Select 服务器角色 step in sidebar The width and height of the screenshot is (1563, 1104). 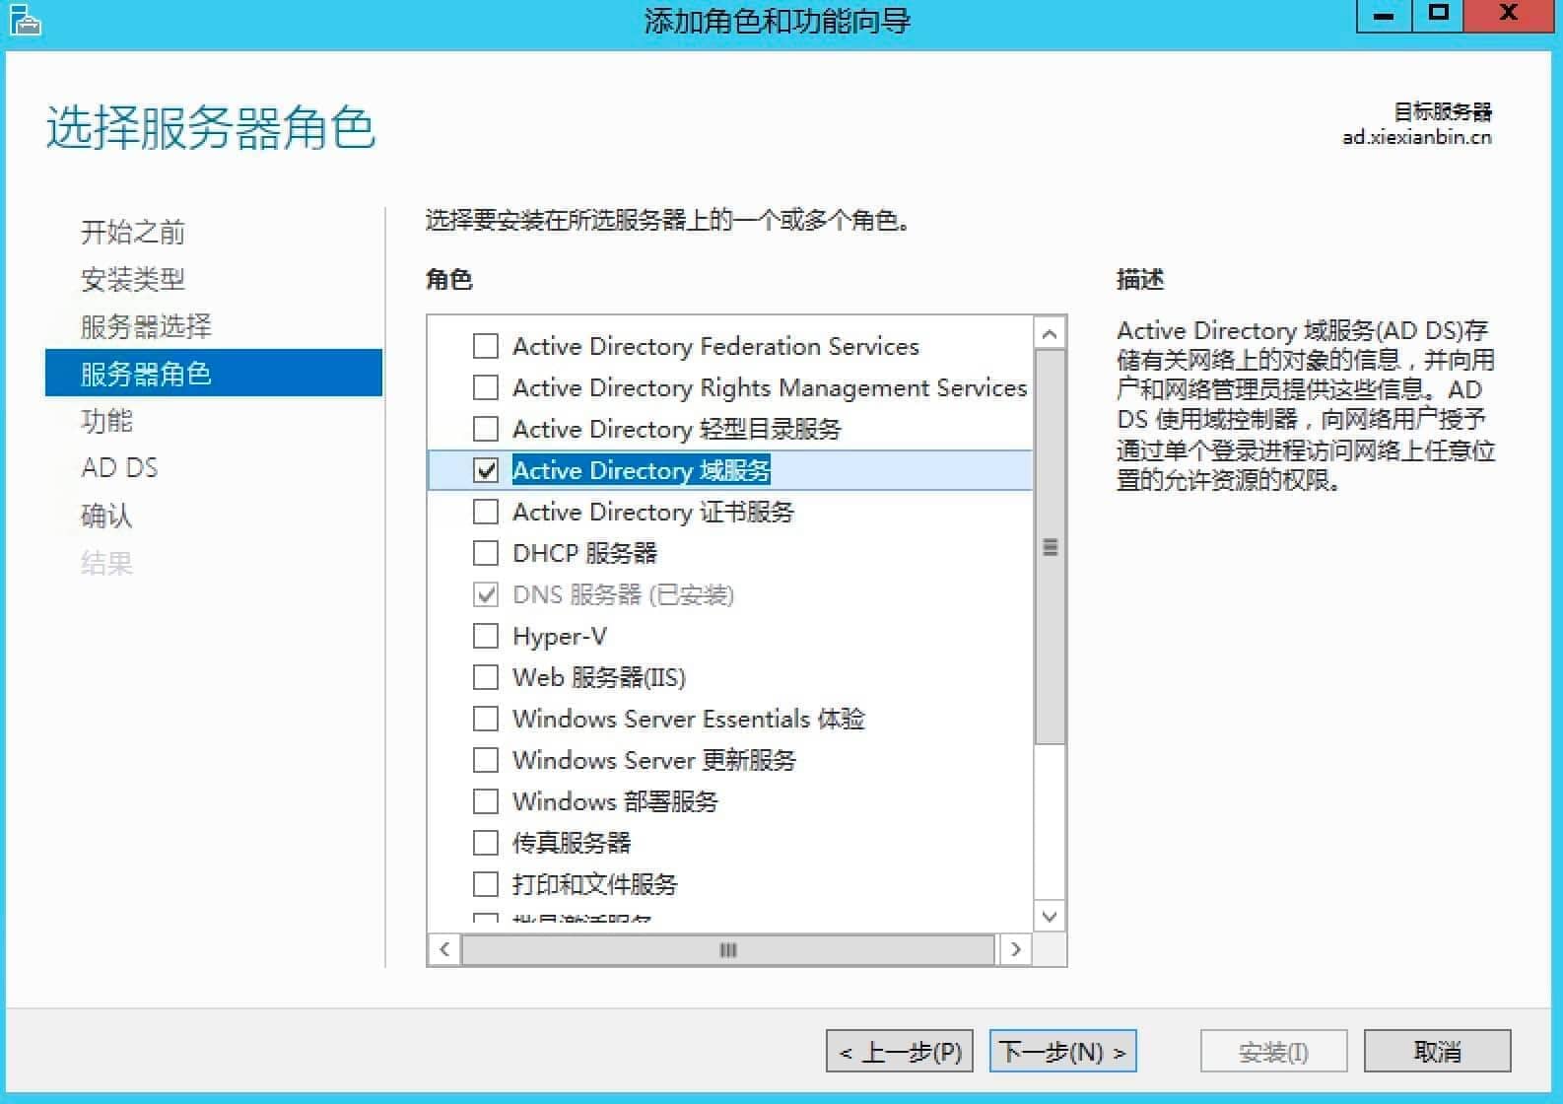pos(214,373)
